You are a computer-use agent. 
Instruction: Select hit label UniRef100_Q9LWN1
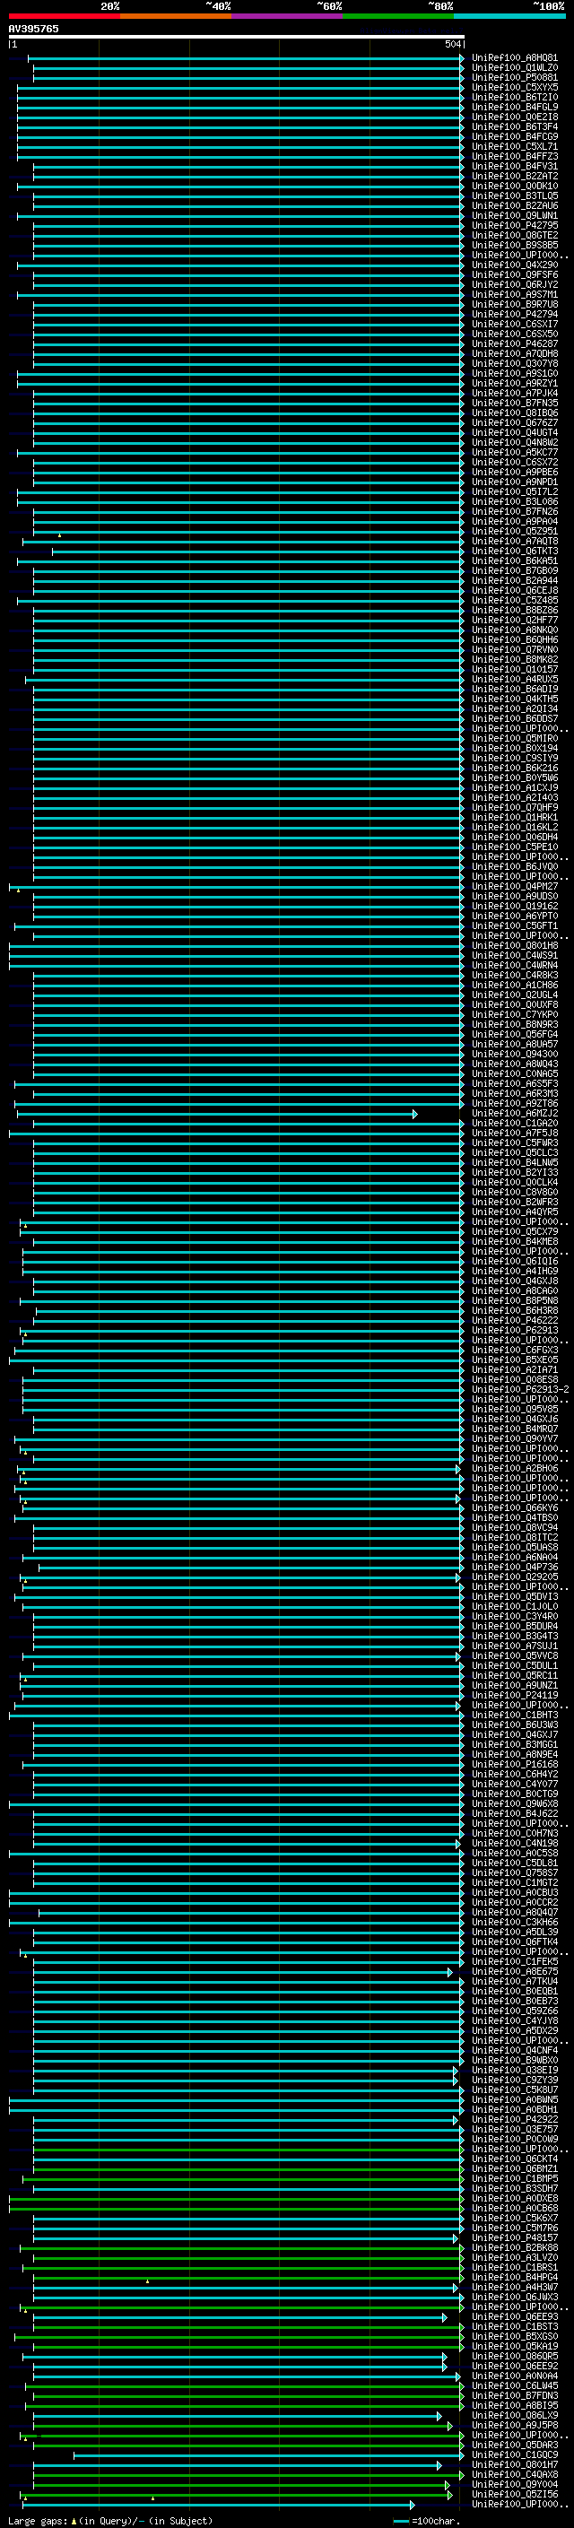tap(515, 216)
